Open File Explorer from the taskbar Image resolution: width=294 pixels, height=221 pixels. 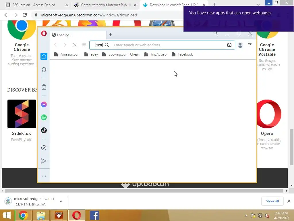(41, 215)
